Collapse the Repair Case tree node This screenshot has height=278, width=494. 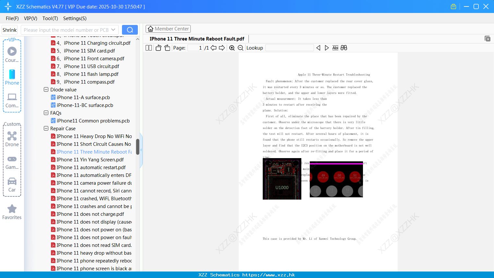click(x=46, y=128)
